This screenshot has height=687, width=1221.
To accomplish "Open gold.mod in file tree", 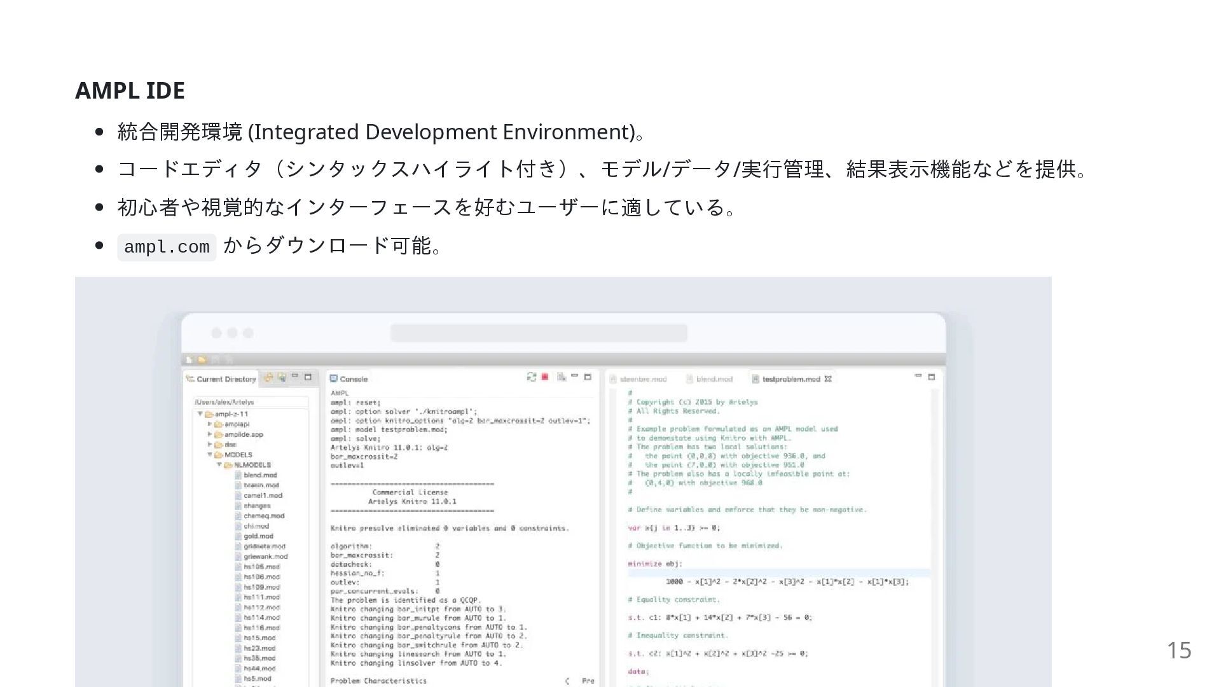I will 258,536.
